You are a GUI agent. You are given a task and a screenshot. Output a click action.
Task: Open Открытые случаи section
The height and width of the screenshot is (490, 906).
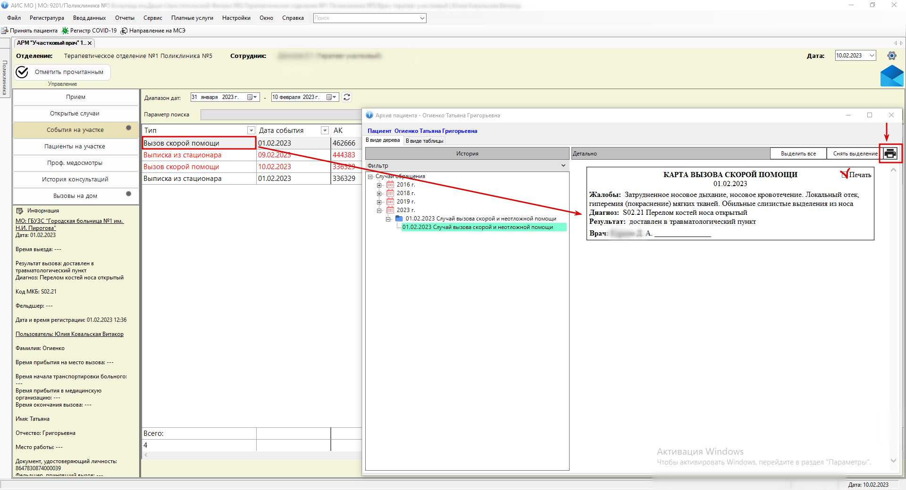[x=75, y=114]
